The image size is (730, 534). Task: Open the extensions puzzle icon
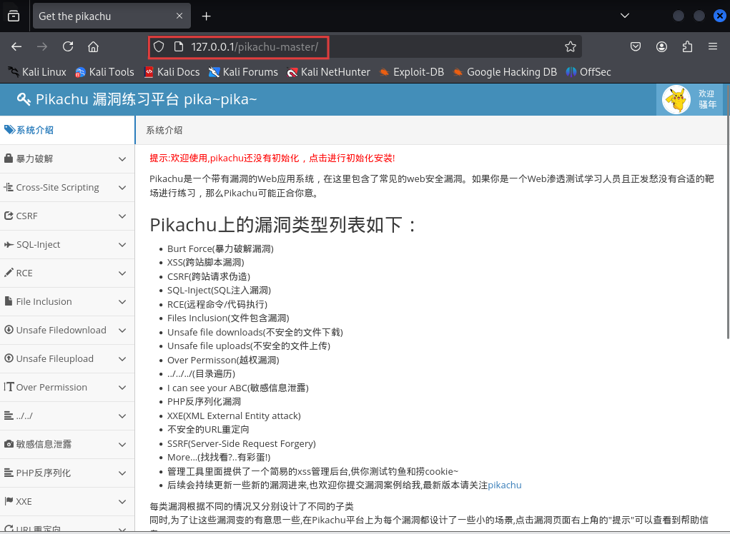tap(687, 47)
